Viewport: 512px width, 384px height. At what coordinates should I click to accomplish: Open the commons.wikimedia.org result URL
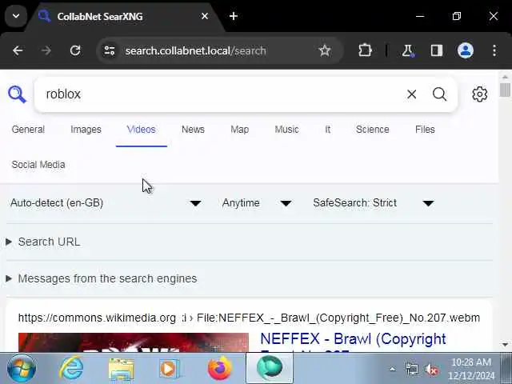[x=249, y=318]
